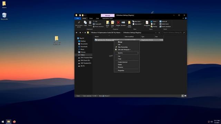
Task: Open the Windows Start button
Action: [x=3, y=122]
